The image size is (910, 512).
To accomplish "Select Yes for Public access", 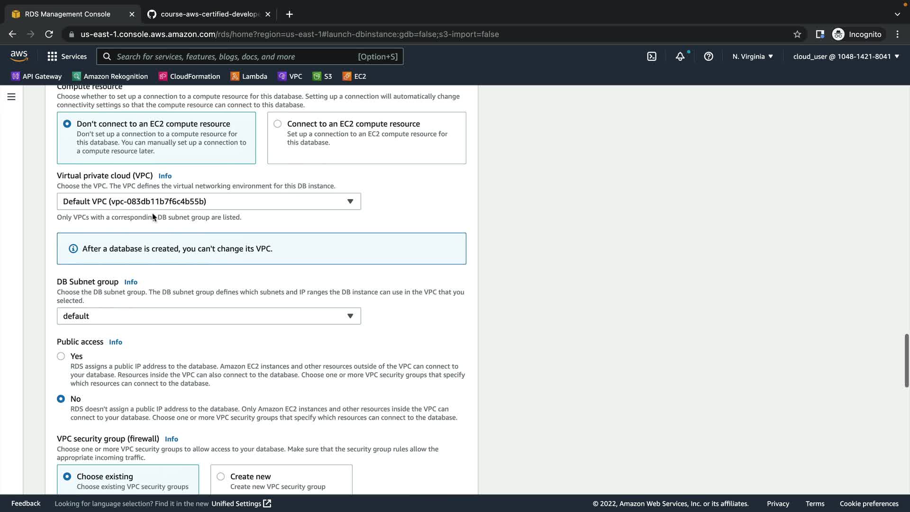I will click(61, 356).
